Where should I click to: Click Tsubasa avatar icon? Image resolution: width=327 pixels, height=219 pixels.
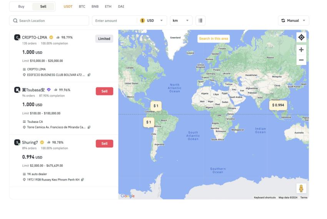pos(17,90)
